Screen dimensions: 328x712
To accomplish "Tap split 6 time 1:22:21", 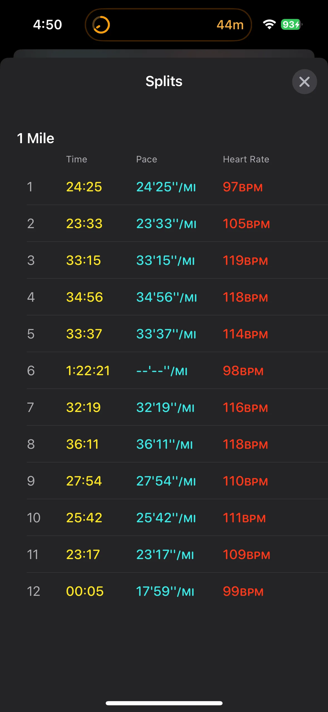I will click(88, 371).
